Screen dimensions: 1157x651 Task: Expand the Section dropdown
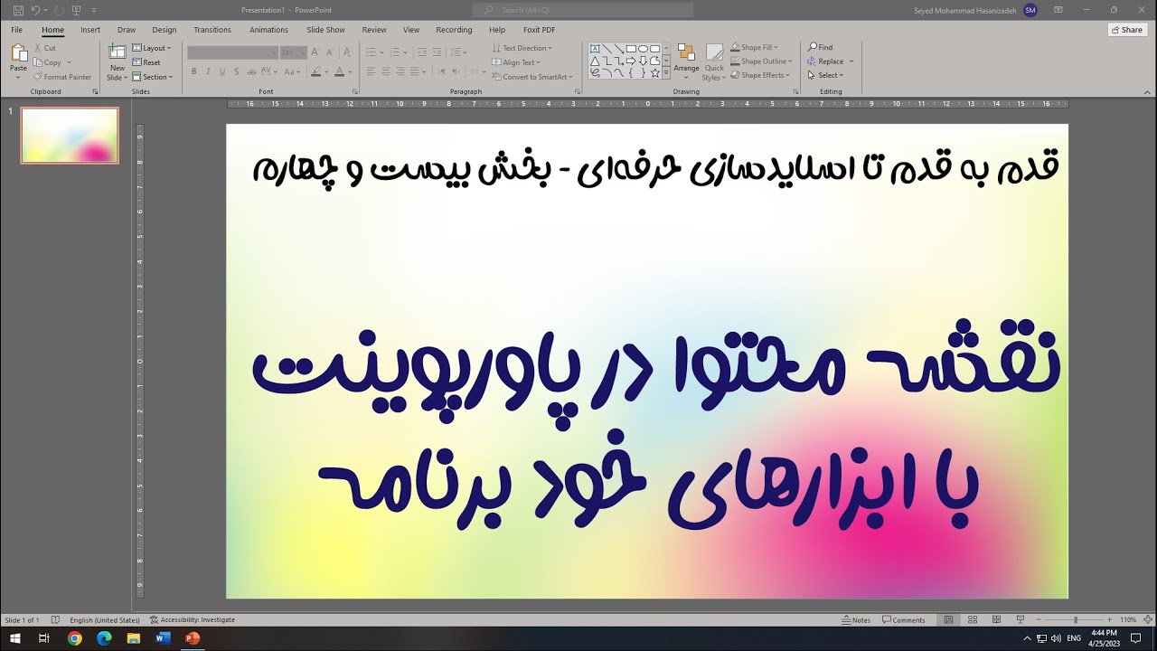[153, 77]
